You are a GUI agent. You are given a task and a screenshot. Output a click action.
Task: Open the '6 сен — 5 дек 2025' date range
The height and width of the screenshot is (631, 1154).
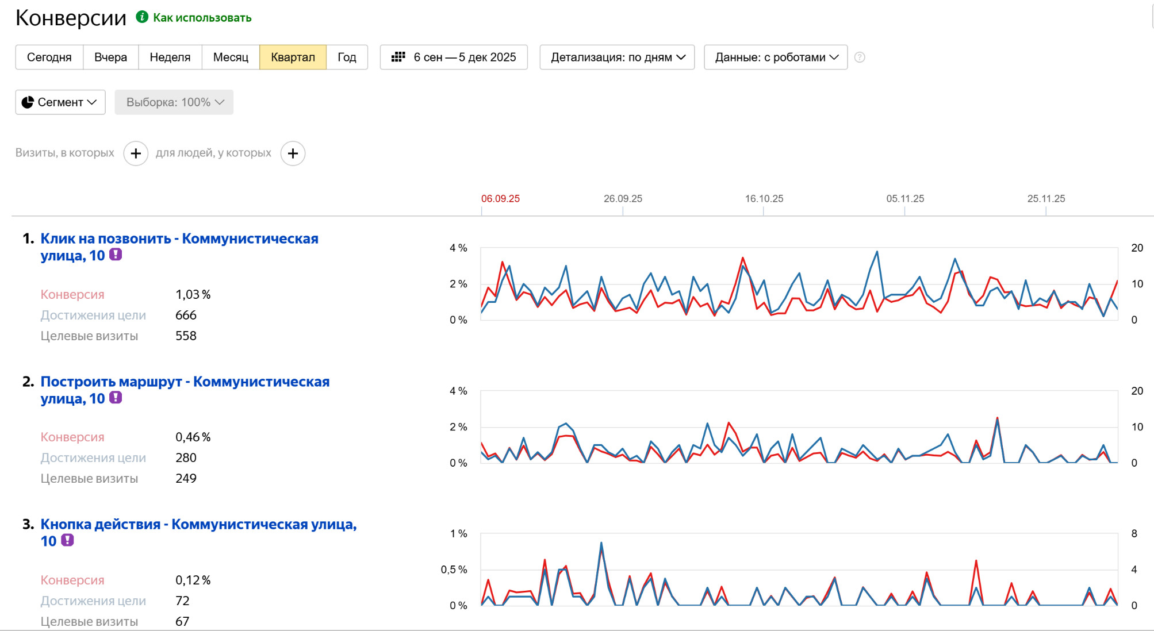click(x=454, y=57)
